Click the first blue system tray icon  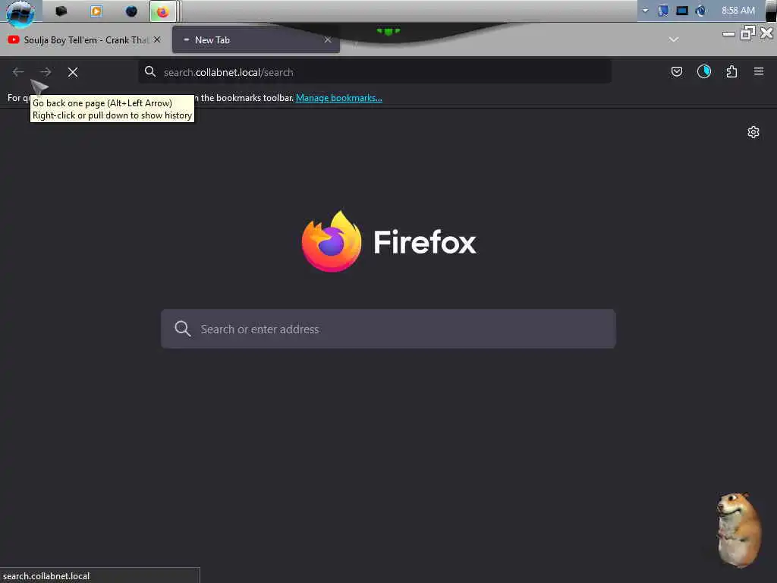click(663, 11)
